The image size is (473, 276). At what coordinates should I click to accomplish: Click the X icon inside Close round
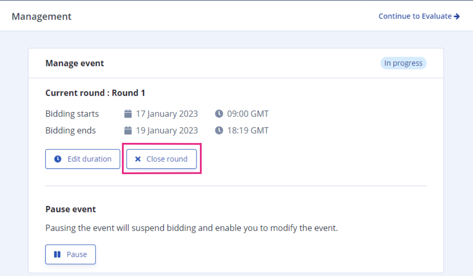[x=138, y=159]
